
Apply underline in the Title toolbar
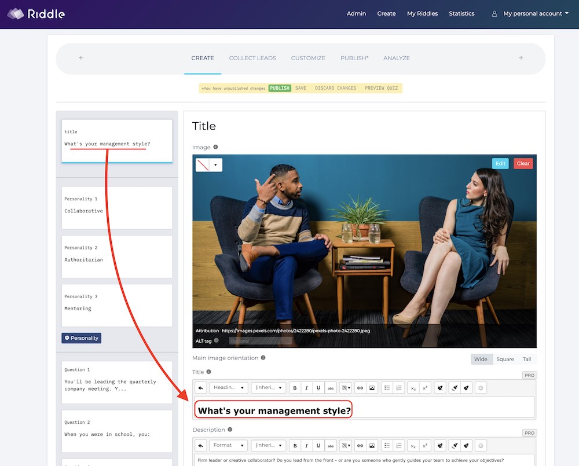(318, 388)
